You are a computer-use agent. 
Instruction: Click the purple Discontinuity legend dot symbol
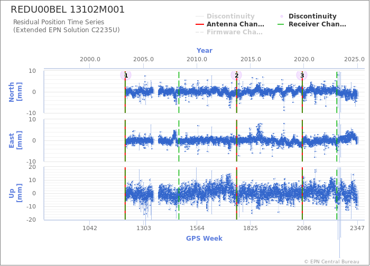point(282,16)
